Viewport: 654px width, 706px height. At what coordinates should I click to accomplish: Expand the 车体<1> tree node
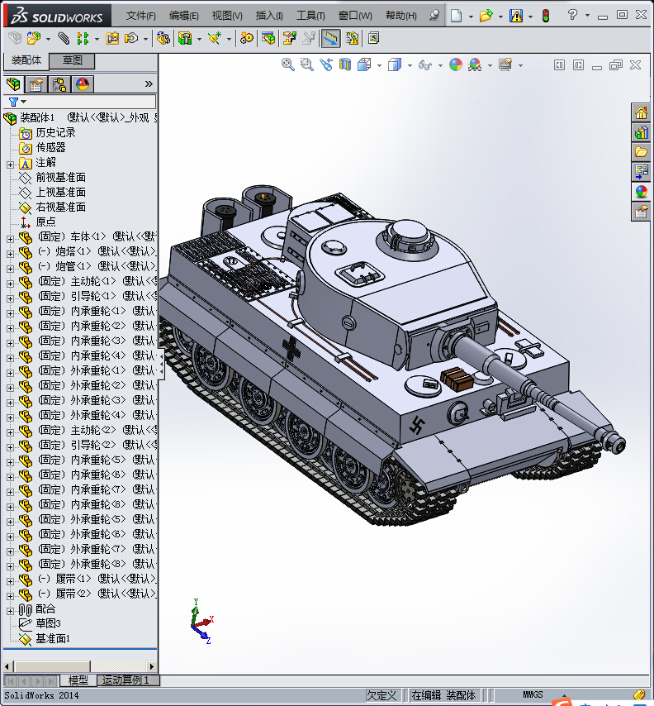11,239
